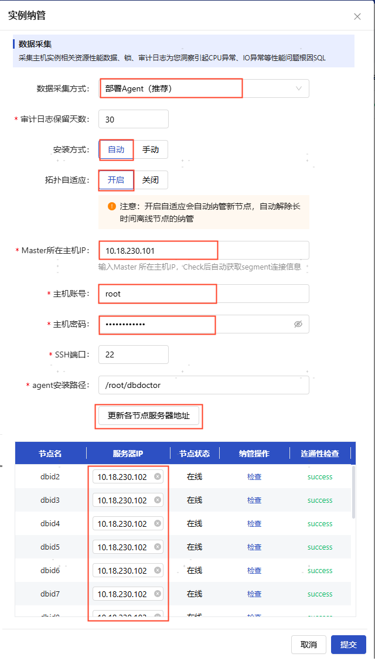
Task: Click the 连通性检查 column header
Action: pyautogui.click(x=320, y=454)
